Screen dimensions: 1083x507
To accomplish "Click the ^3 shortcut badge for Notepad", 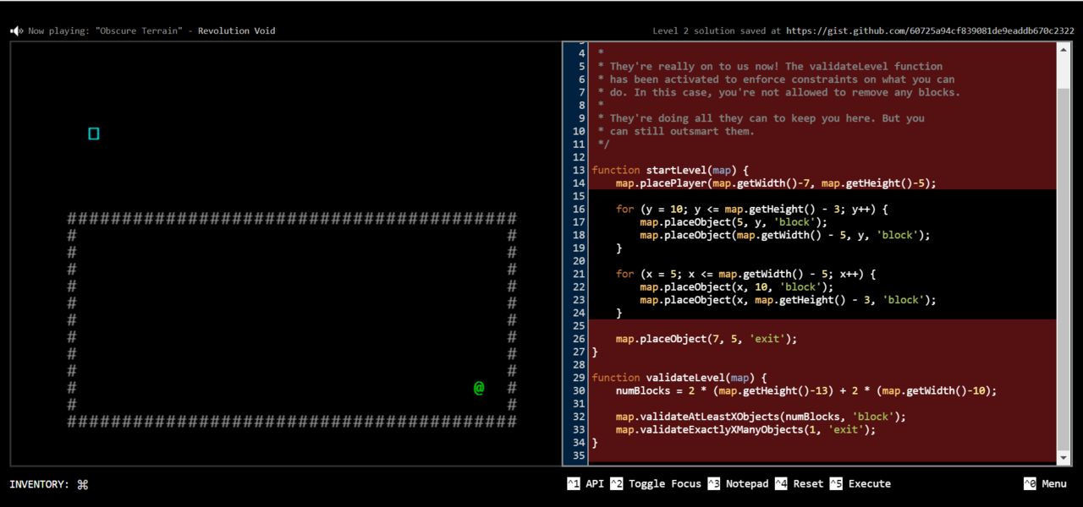I will pos(714,484).
